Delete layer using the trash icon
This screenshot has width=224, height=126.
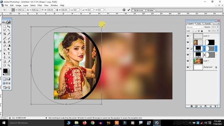tap(215, 106)
